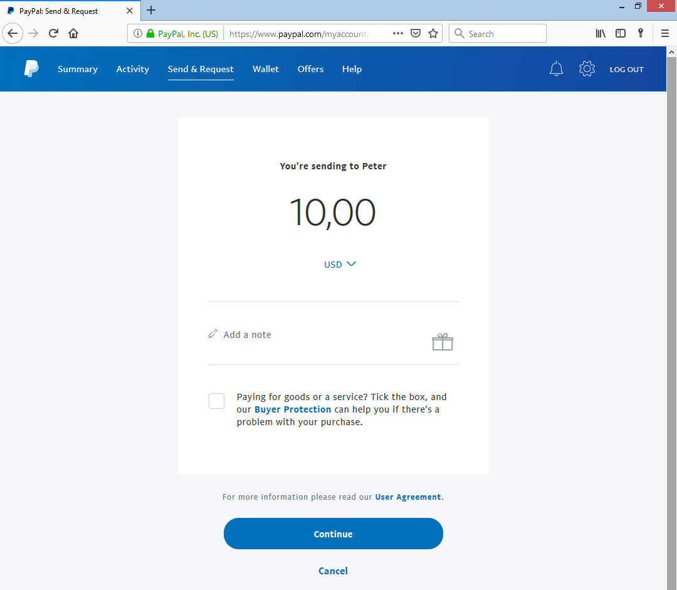677x590 pixels.
Task: Bookmark this page with the star
Action: (433, 33)
